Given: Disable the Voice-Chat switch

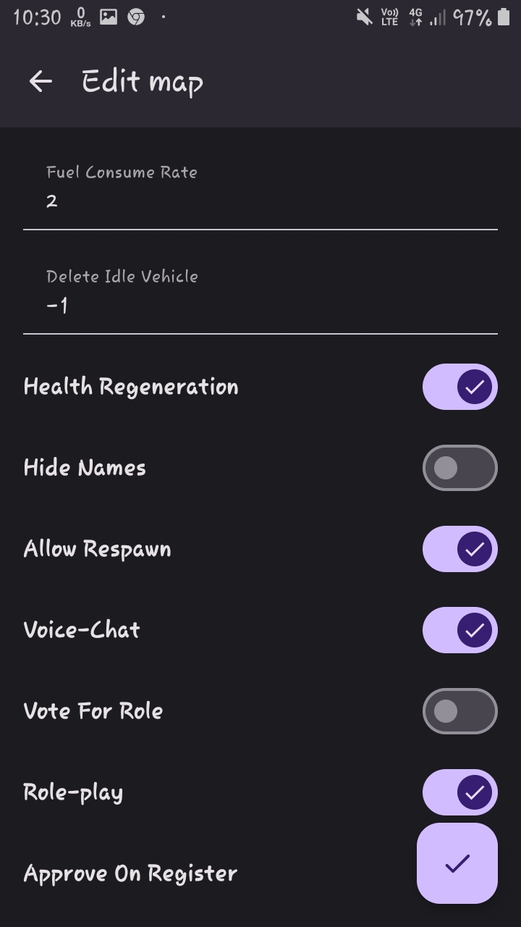Looking at the screenshot, I should (460, 630).
